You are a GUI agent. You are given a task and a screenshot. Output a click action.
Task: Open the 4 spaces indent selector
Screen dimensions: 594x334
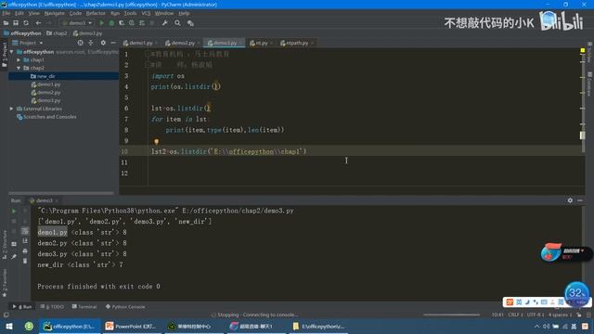pyautogui.click(x=560, y=315)
